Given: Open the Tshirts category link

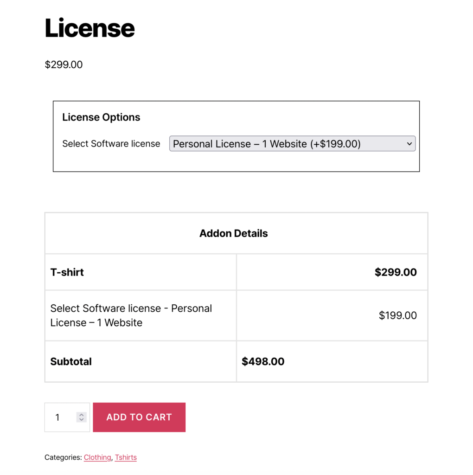Looking at the screenshot, I should [x=126, y=457].
